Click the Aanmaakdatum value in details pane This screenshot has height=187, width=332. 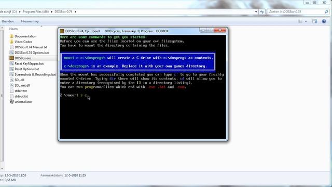75,176
